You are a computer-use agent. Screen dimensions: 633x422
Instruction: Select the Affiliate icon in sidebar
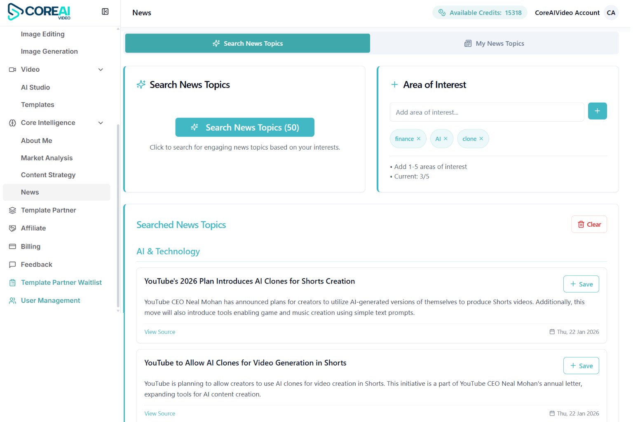pos(12,228)
